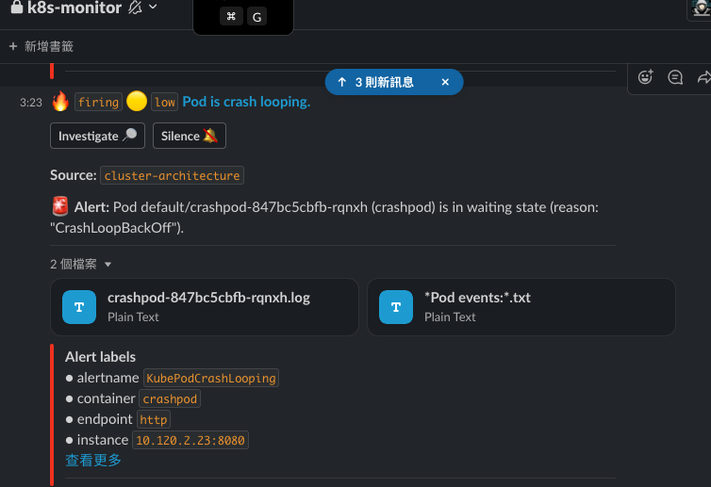Open reply in thread icon
The width and height of the screenshot is (711, 487).
click(x=675, y=77)
